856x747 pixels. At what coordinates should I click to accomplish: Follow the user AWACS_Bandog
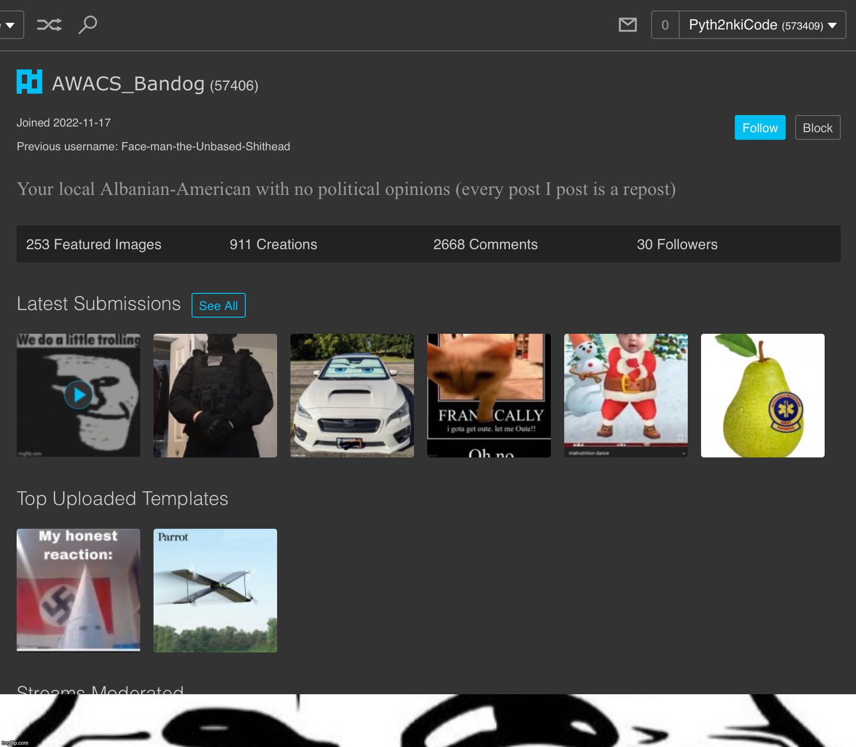coord(760,128)
